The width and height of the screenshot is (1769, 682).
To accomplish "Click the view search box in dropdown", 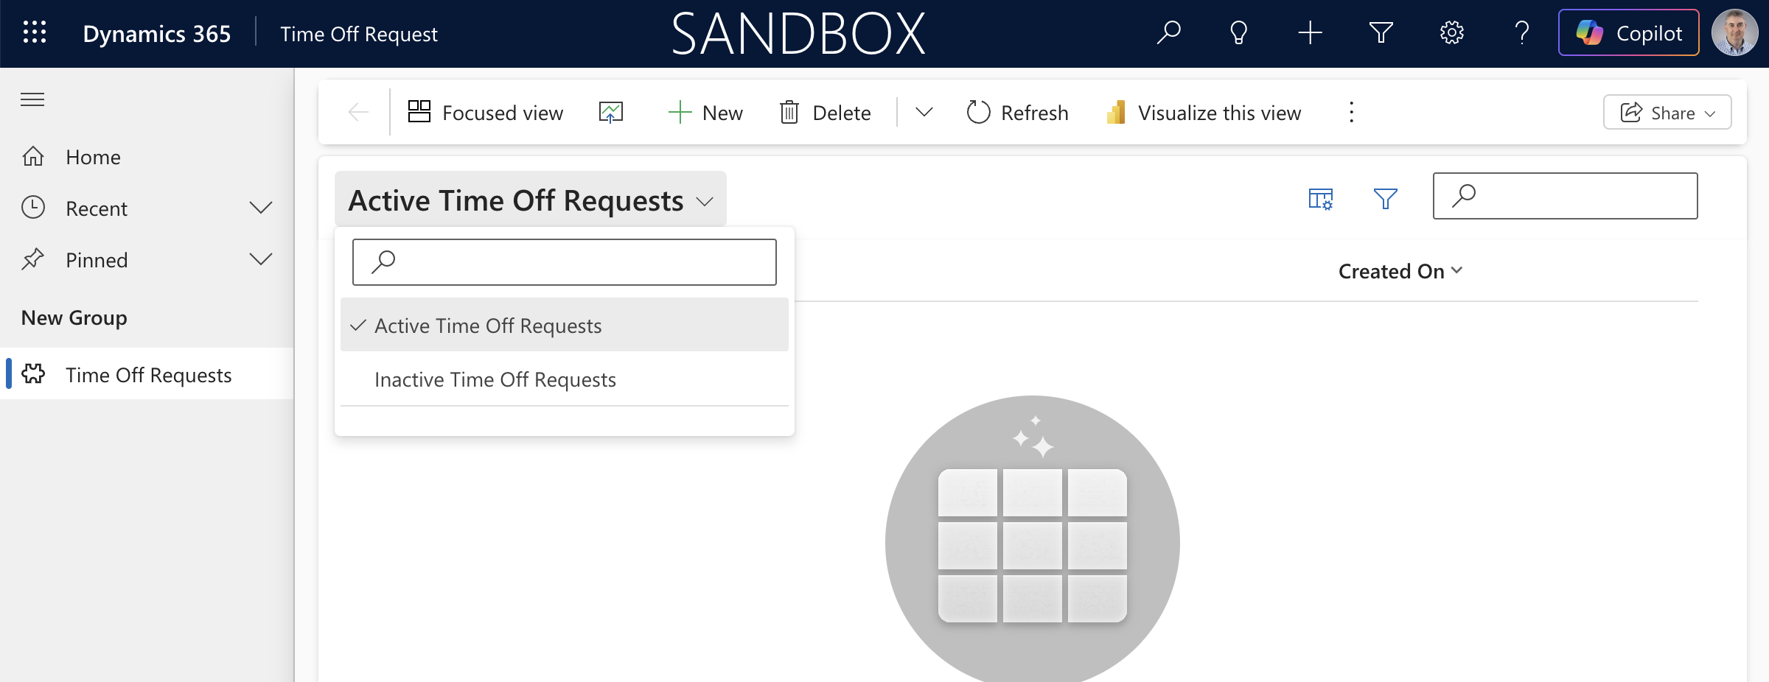I will tap(565, 262).
